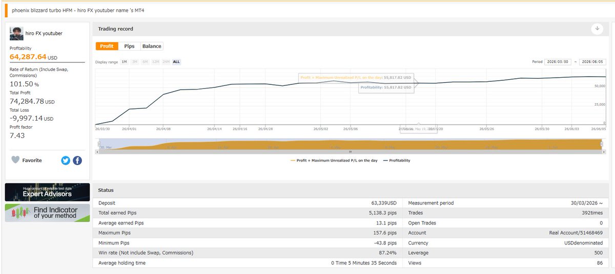Click Maximum Pips value 157.6 pips
This screenshot has width=615, height=274.
(385, 233)
